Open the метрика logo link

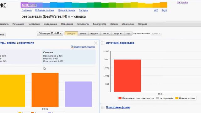coord(29,5)
